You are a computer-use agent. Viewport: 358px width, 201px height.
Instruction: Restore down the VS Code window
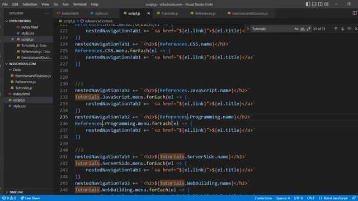(x=348, y=4)
